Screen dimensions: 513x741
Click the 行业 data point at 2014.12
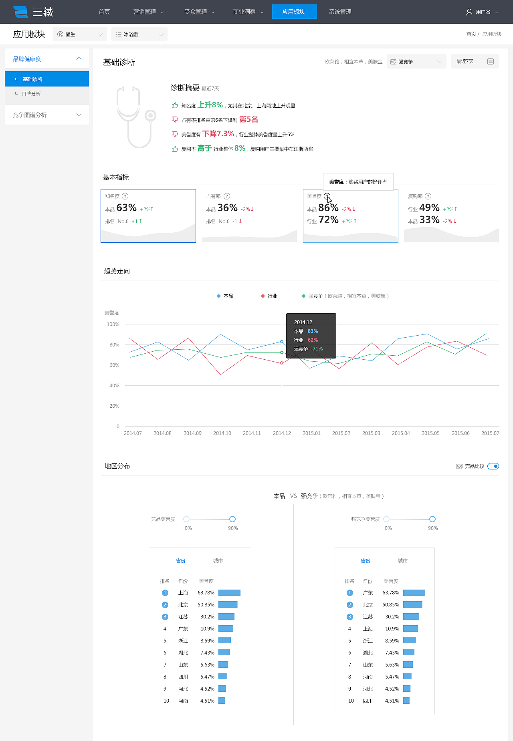pyautogui.click(x=282, y=363)
